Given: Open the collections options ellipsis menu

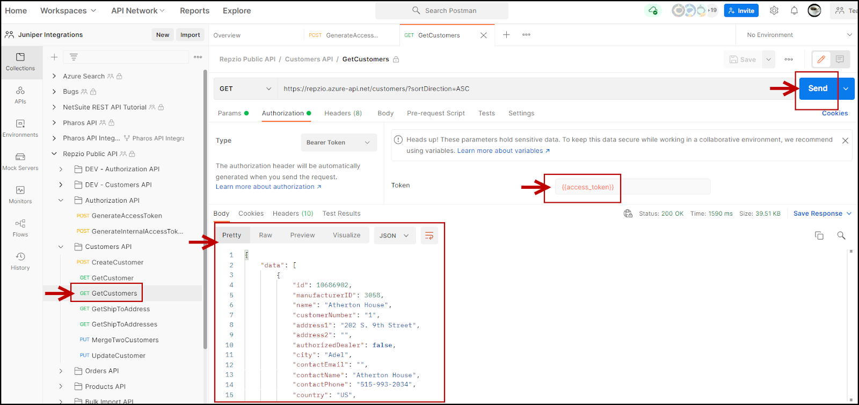Looking at the screenshot, I should [198, 57].
